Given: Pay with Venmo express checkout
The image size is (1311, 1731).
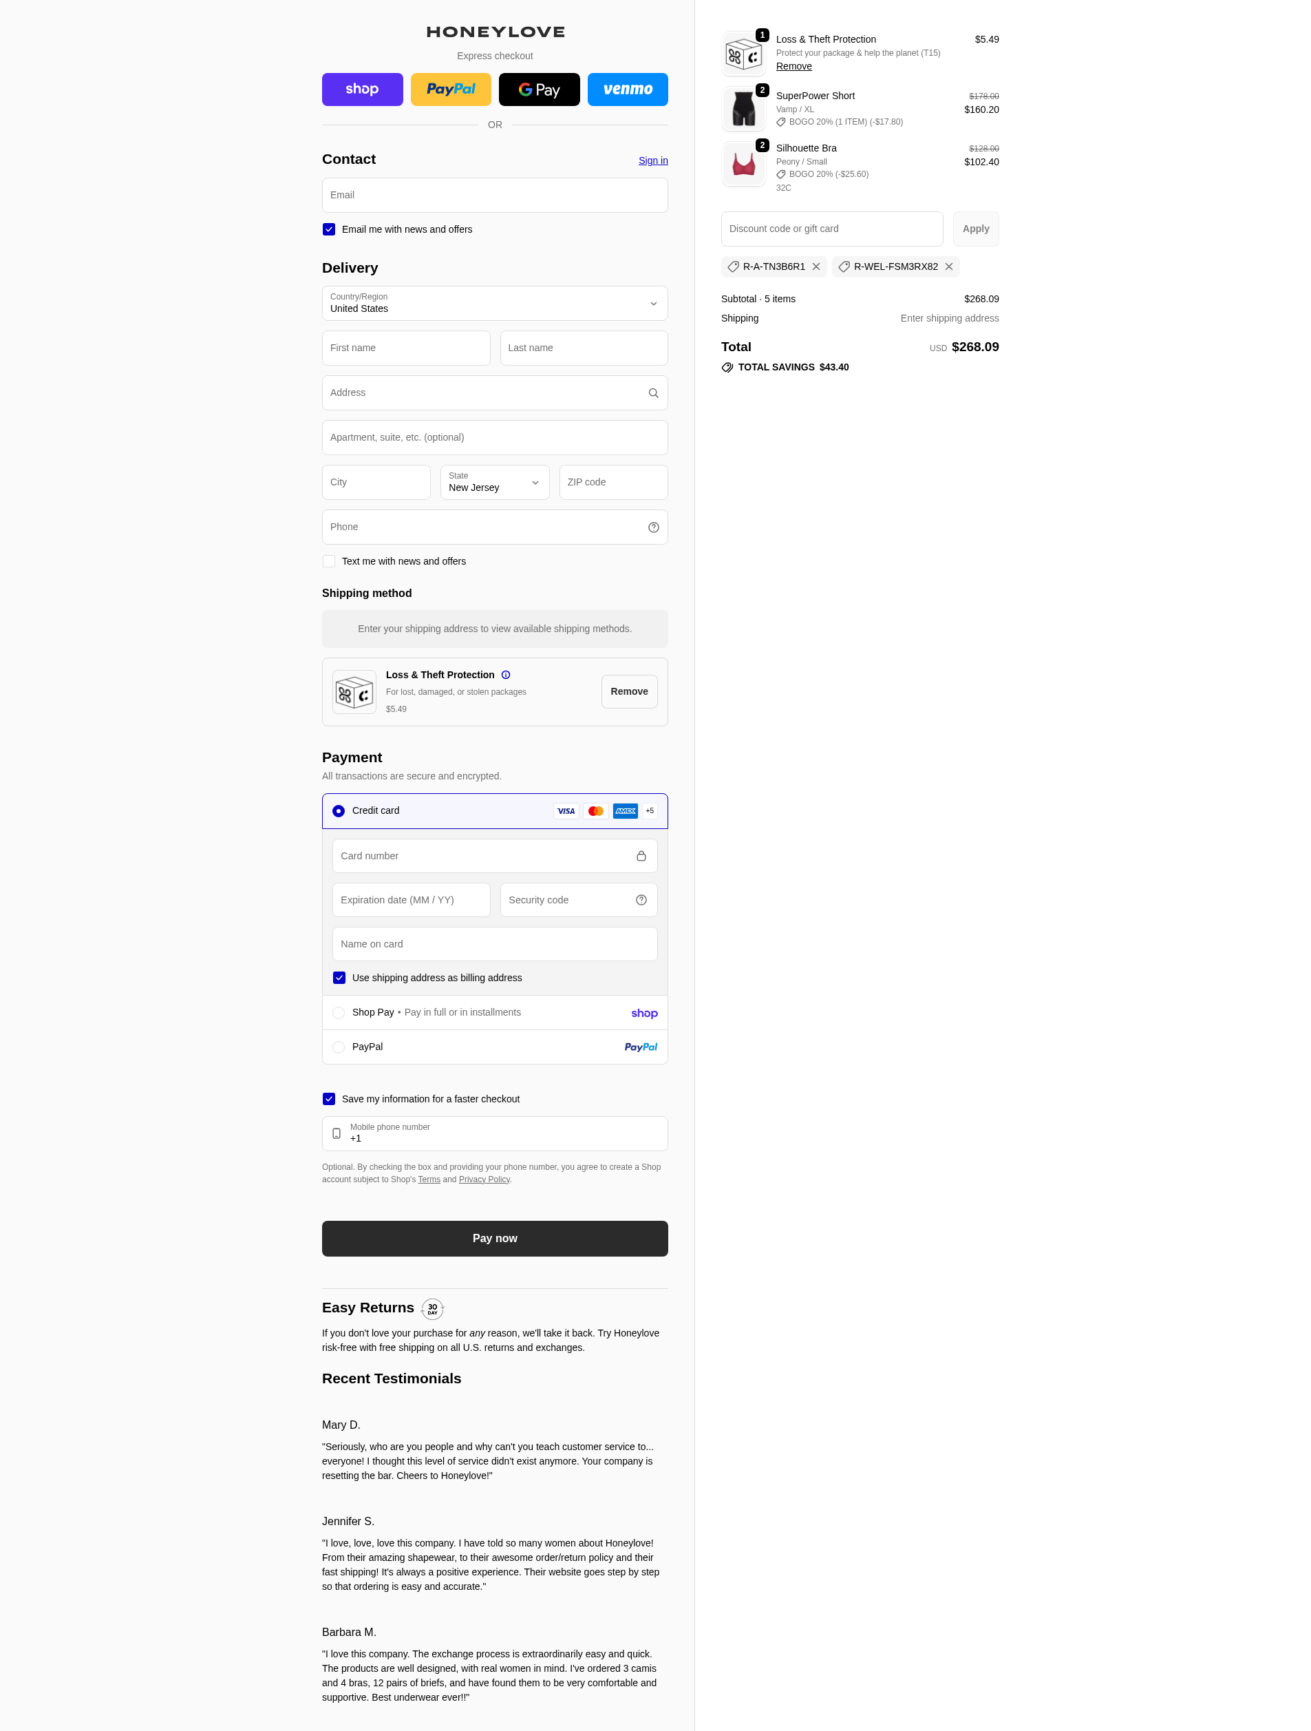Looking at the screenshot, I should pos(628,90).
